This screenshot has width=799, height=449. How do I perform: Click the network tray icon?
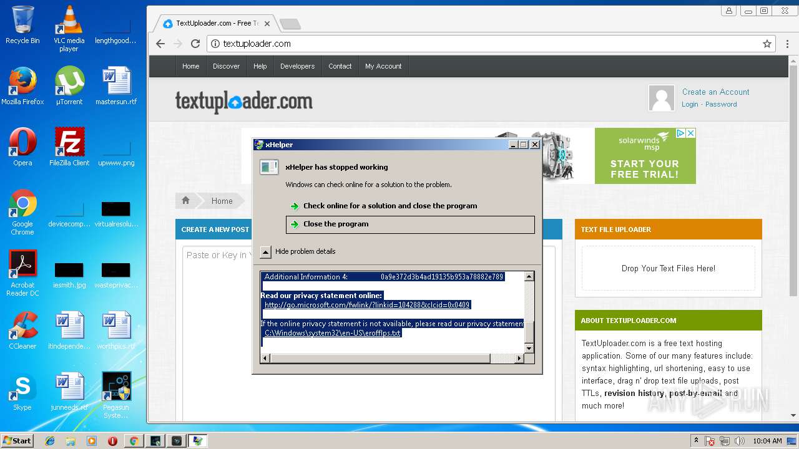click(726, 441)
